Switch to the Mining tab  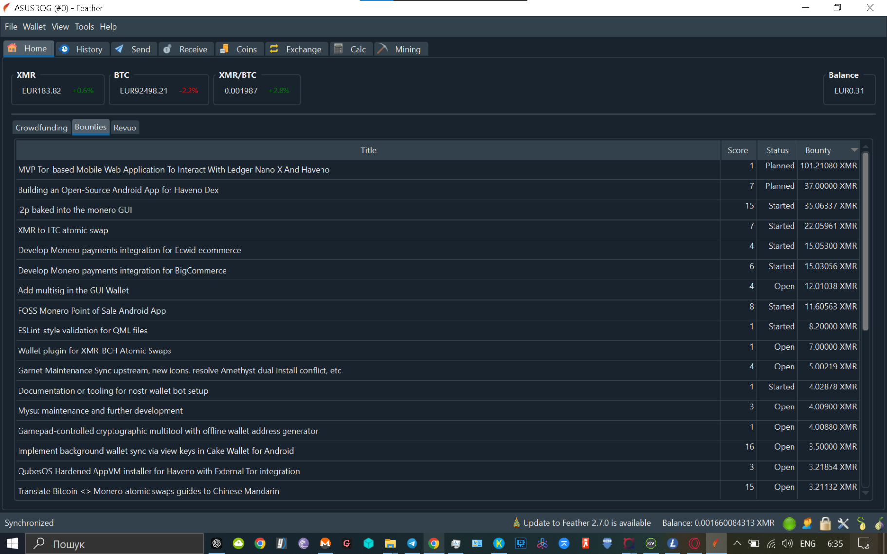pyautogui.click(x=400, y=49)
